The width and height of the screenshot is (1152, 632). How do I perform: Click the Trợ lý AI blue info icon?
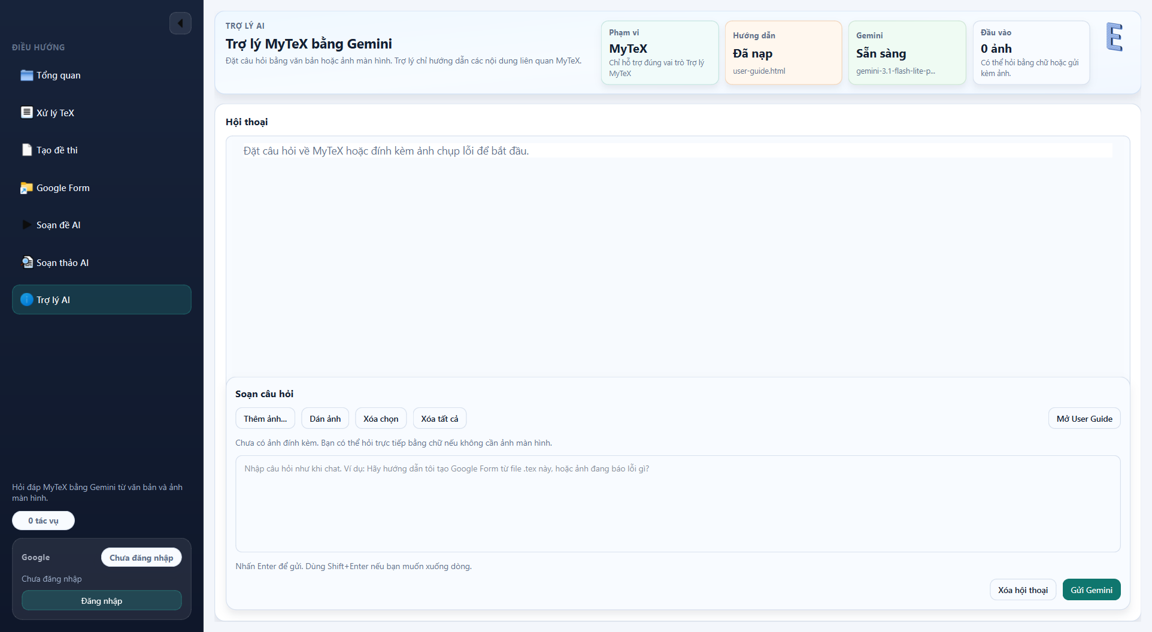point(26,300)
